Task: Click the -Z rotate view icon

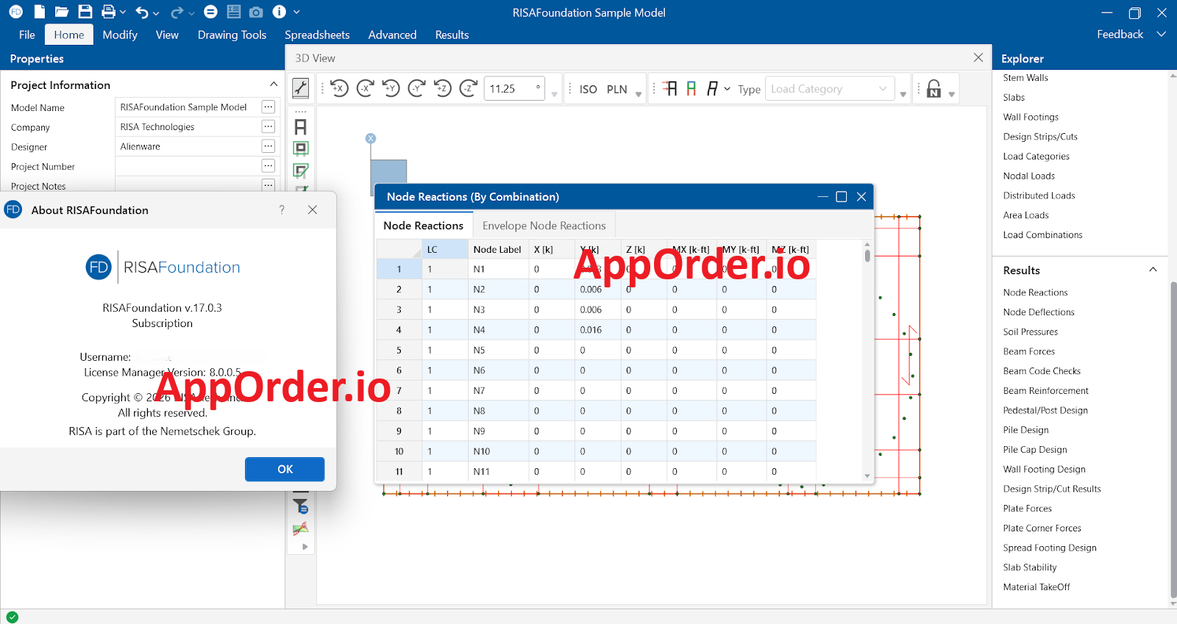Action: 469,88
